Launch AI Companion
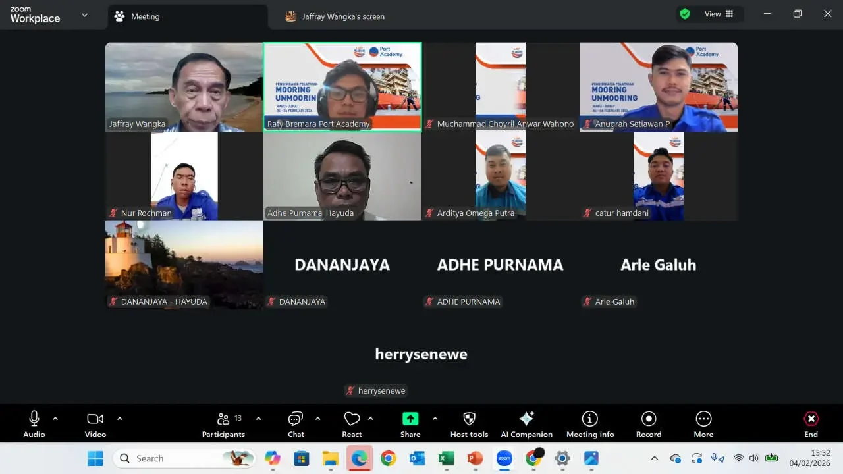843x474 pixels. tap(526, 425)
